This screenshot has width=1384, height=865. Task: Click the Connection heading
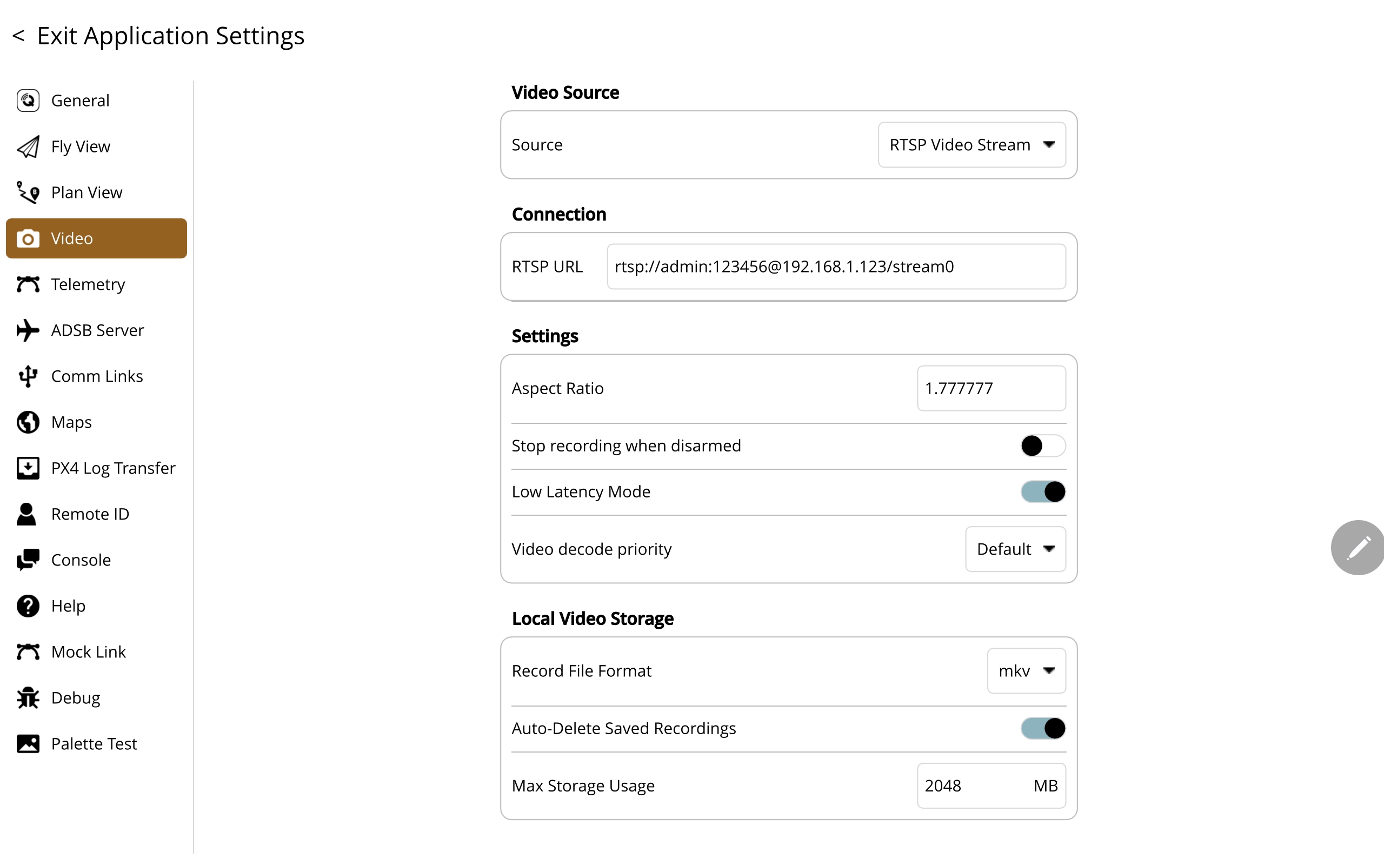click(x=559, y=215)
